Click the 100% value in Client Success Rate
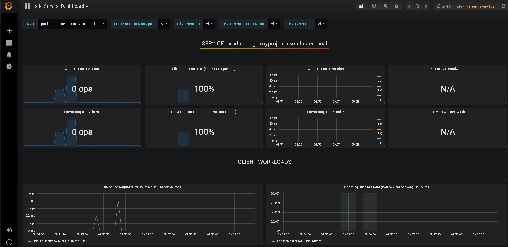This screenshot has width=508, height=247. (204, 89)
